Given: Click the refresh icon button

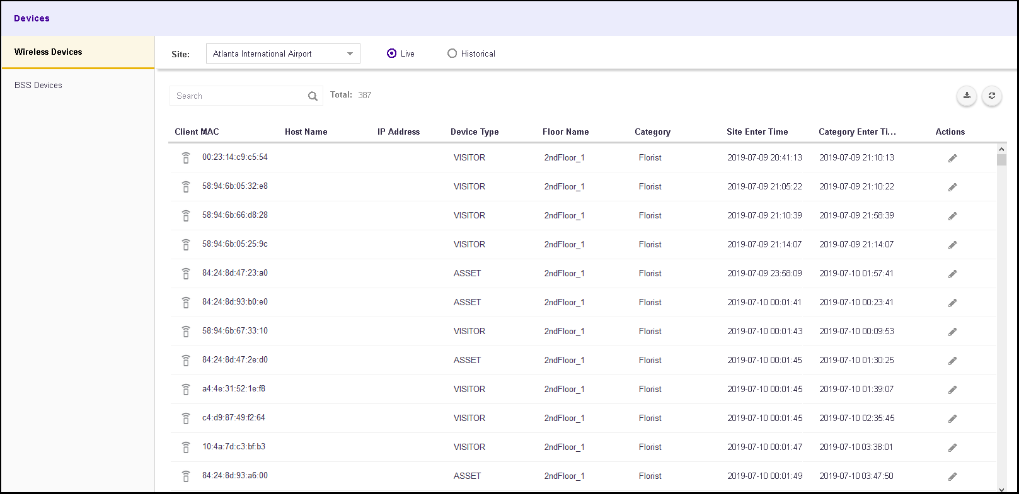Looking at the screenshot, I should pyautogui.click(x=992, y=96).
